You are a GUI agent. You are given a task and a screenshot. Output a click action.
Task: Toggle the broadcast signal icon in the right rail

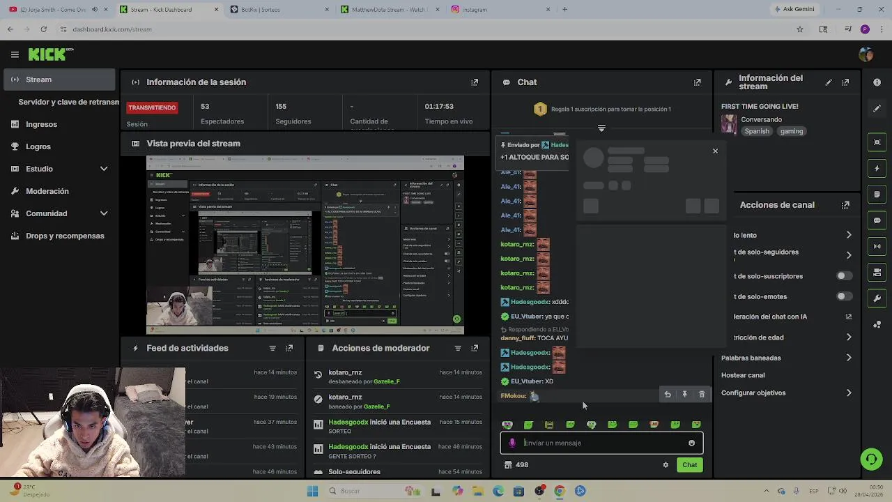(877, 246)
